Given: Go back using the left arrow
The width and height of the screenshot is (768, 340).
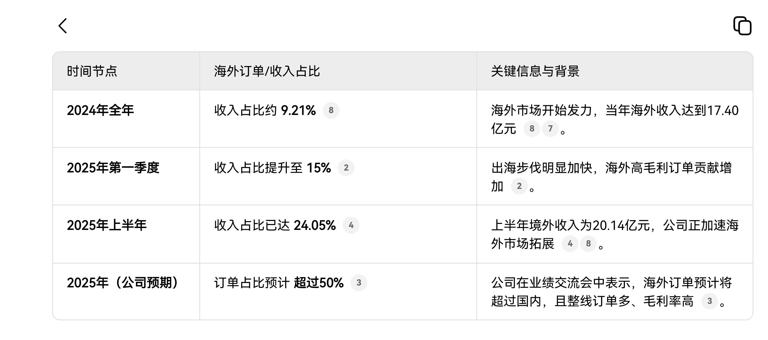Looking at the screenshot, I should (63, 26).
